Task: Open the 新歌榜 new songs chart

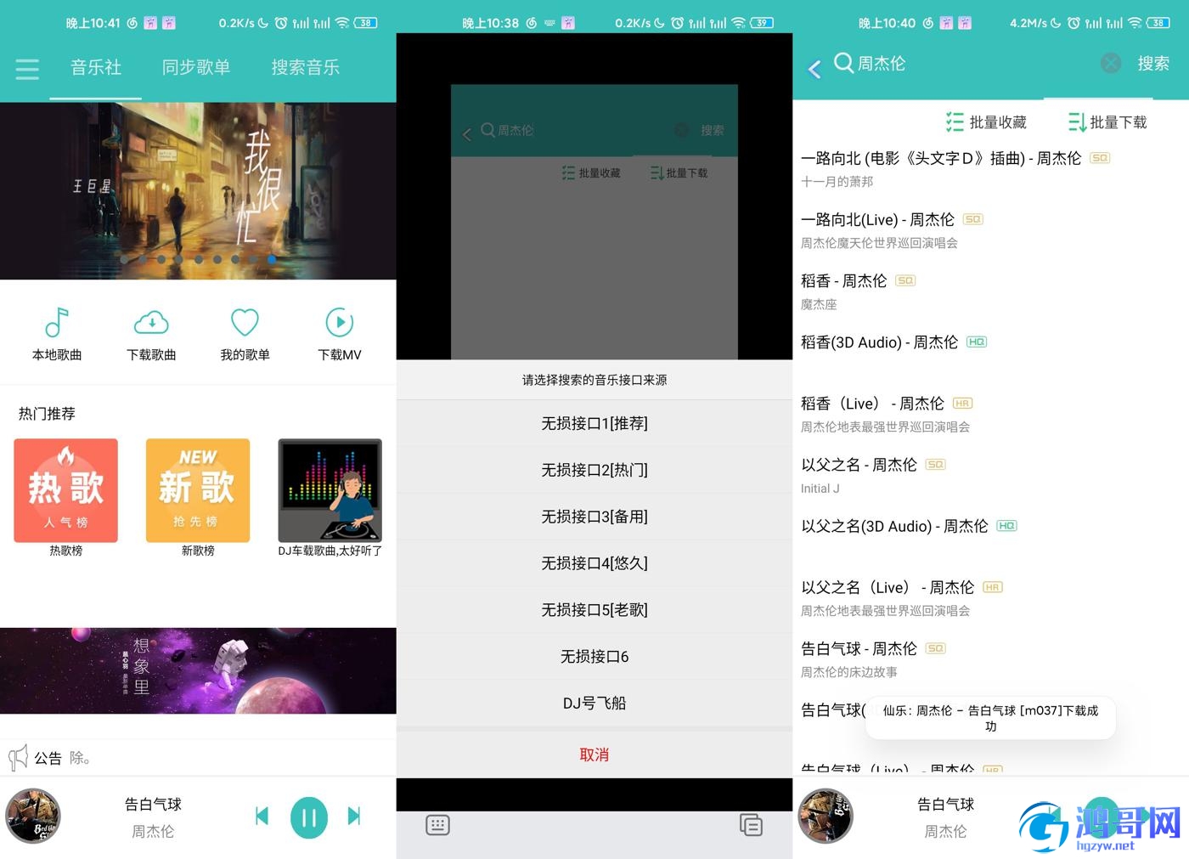Action: click(x=198, y=490)
